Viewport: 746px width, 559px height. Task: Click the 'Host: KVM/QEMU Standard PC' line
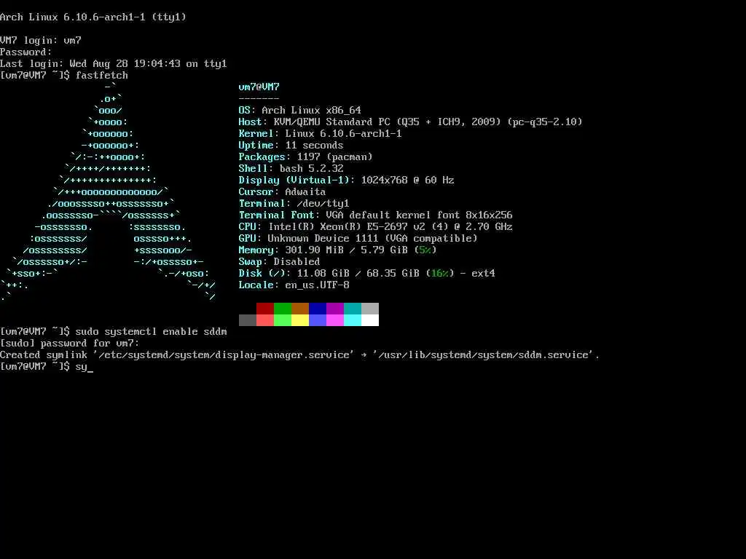(410, 122)
